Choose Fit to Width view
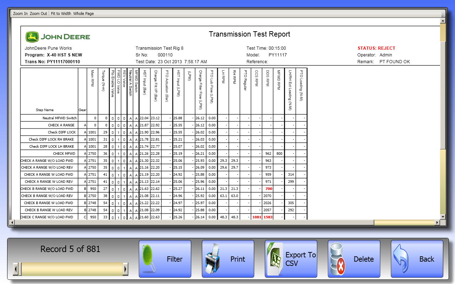Viewport: 455px width, 284px height. (61, 13)
